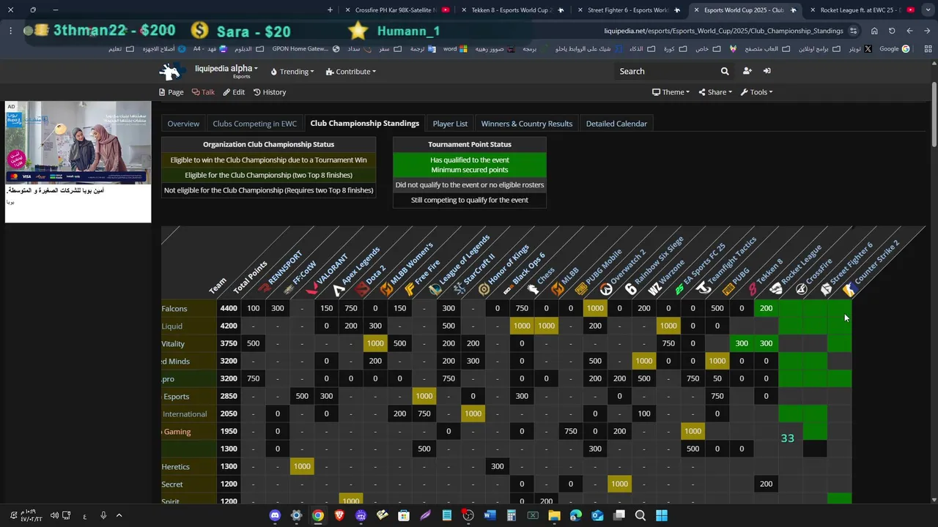Screen dimensions: 938x527
Task: Click the 2850 total points cell
Action: pyautogui.click(x=228, y=397)
